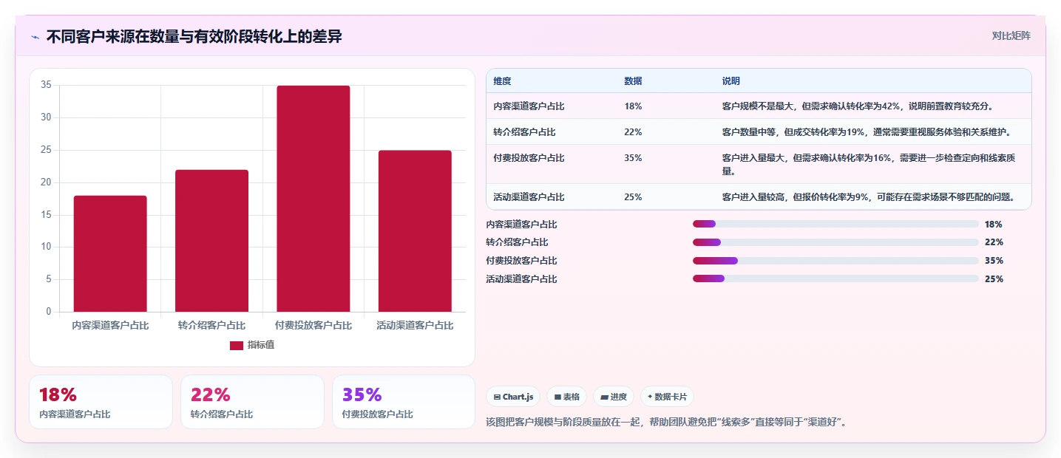Click x-axis label 内容渠道客户占比
The width and height of the screenshot is (1061, 458).
click(x=110, y=325)
